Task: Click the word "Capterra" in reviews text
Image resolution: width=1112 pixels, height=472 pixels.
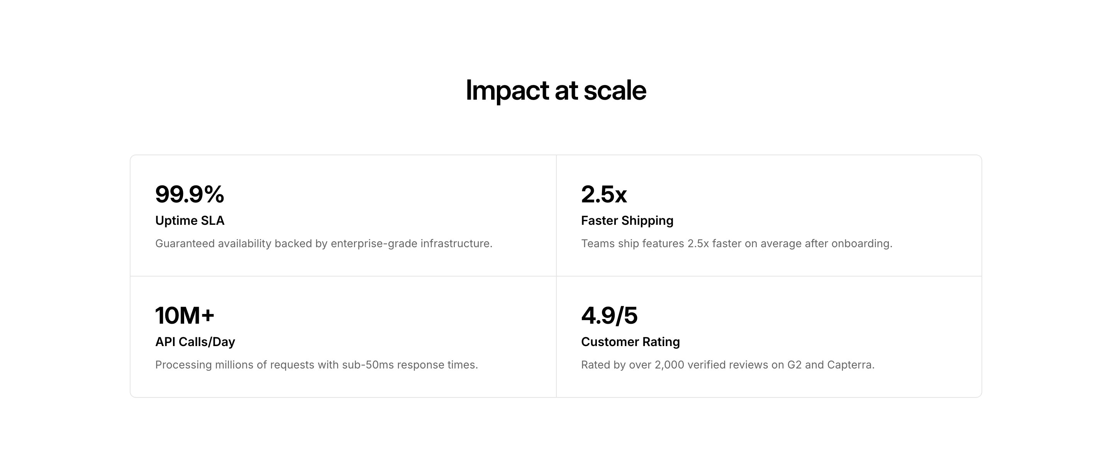Action: click(x=850, y=365)
